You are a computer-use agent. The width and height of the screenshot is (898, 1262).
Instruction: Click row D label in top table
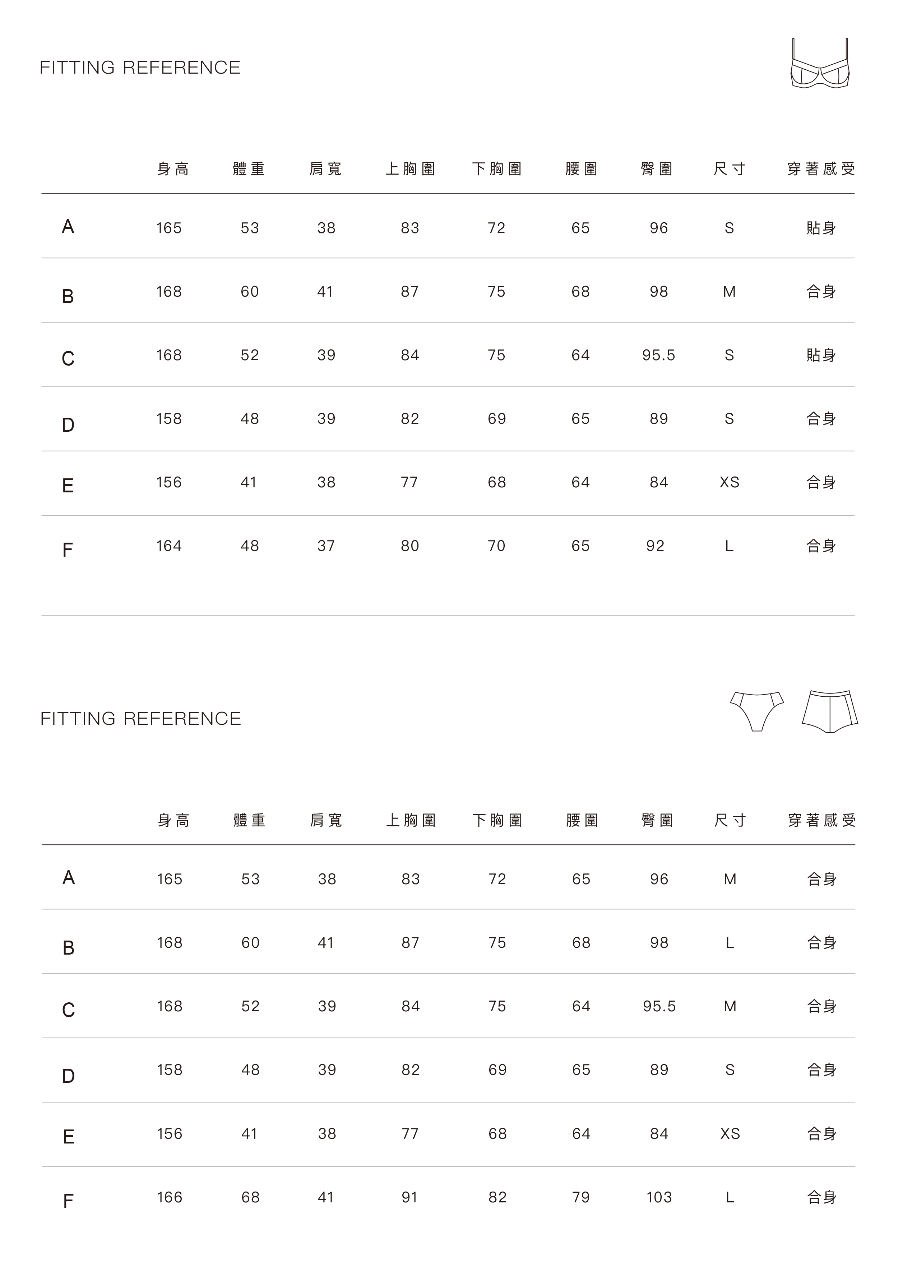tap(68, 425)
